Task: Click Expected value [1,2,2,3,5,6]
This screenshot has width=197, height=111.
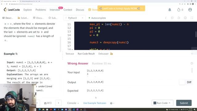Action: pos(95,90)
